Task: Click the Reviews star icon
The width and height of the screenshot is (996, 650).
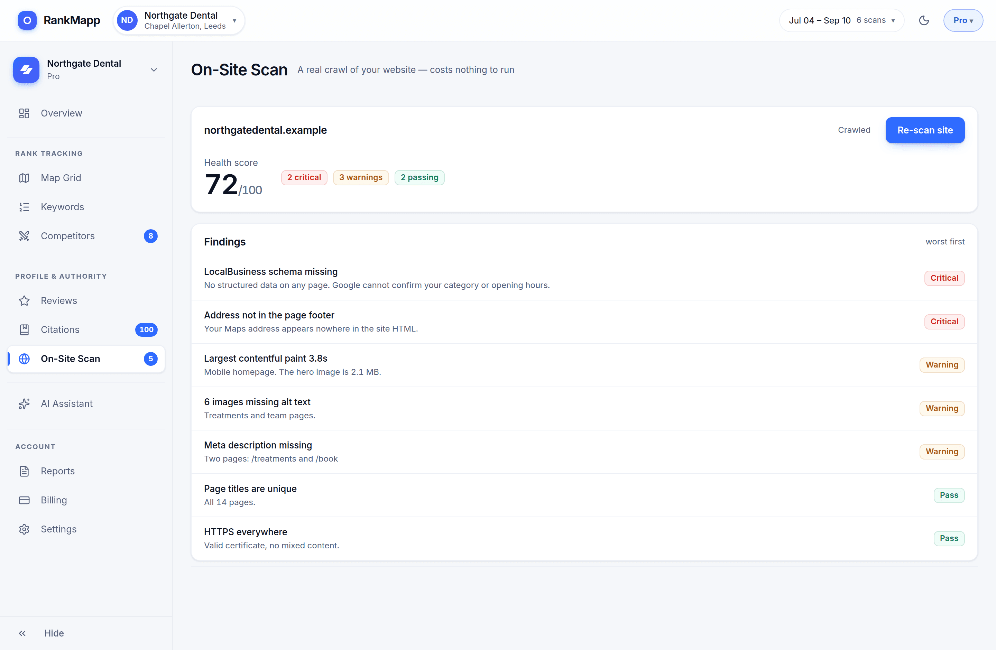Action: tap(24, 301)
